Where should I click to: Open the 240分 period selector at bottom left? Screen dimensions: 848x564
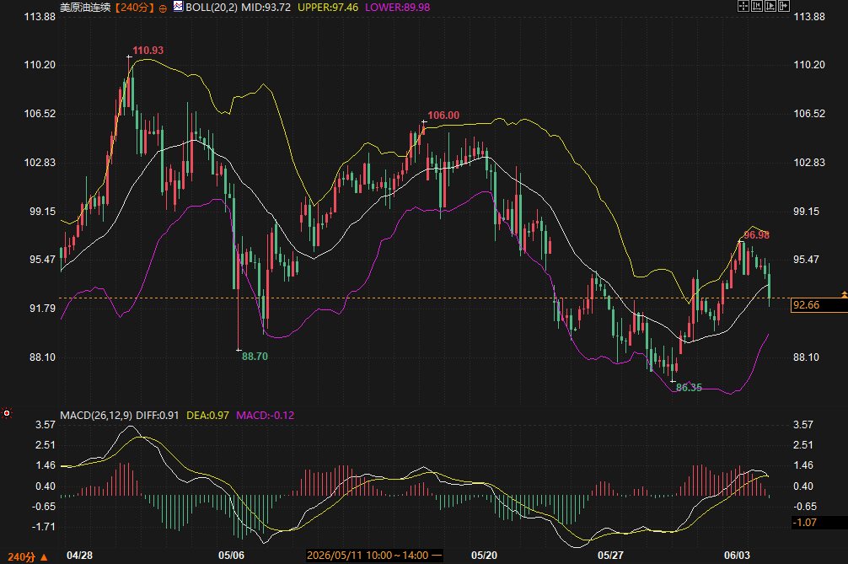(22, 556)
